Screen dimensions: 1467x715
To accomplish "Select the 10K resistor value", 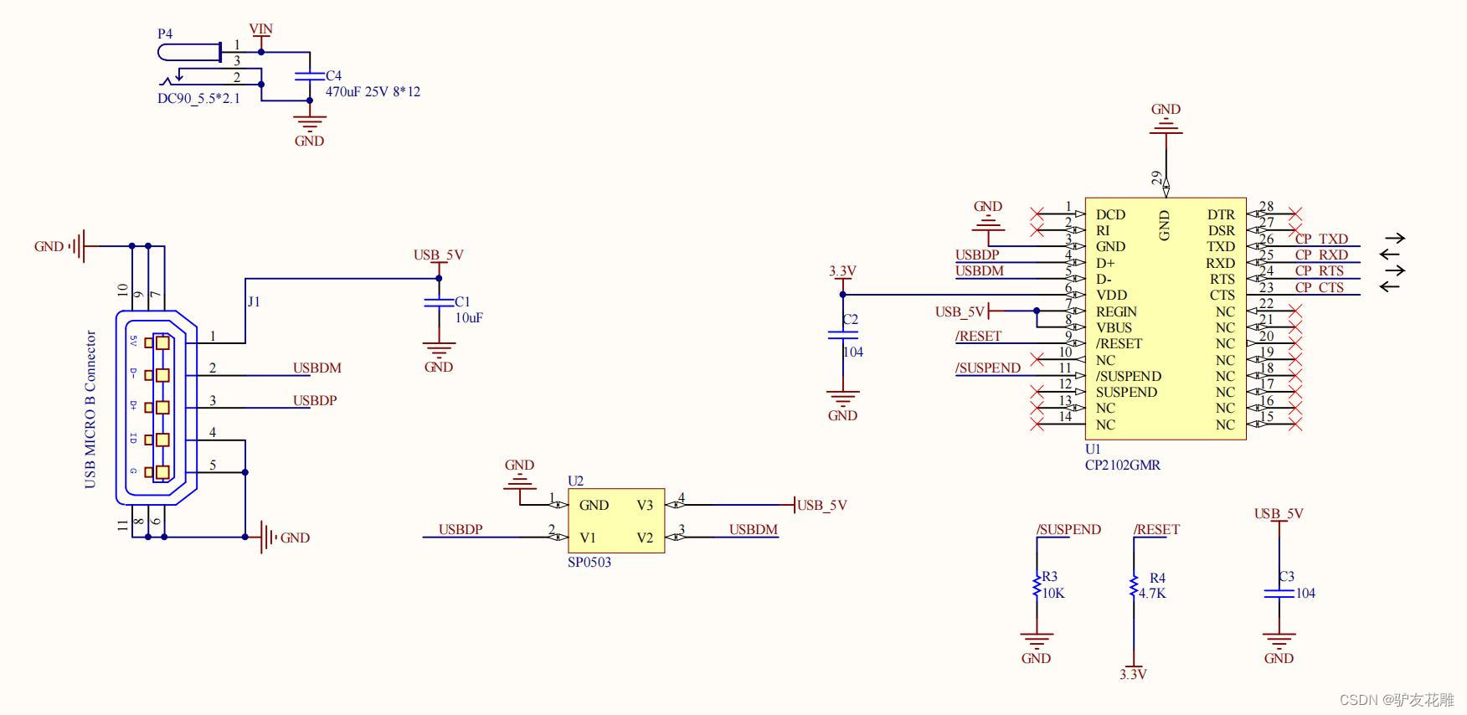I will click(x=1053, y=593).
